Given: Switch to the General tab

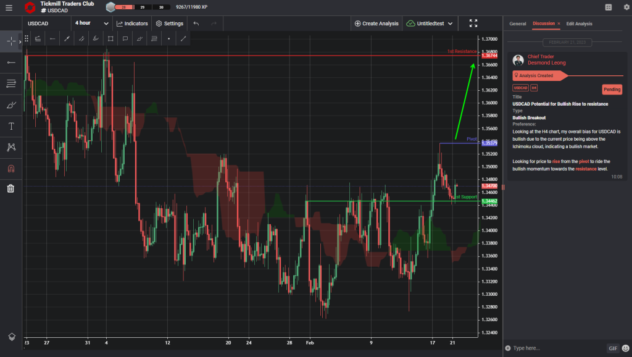Looking at the screenshot, I should [x=517, y=23].
